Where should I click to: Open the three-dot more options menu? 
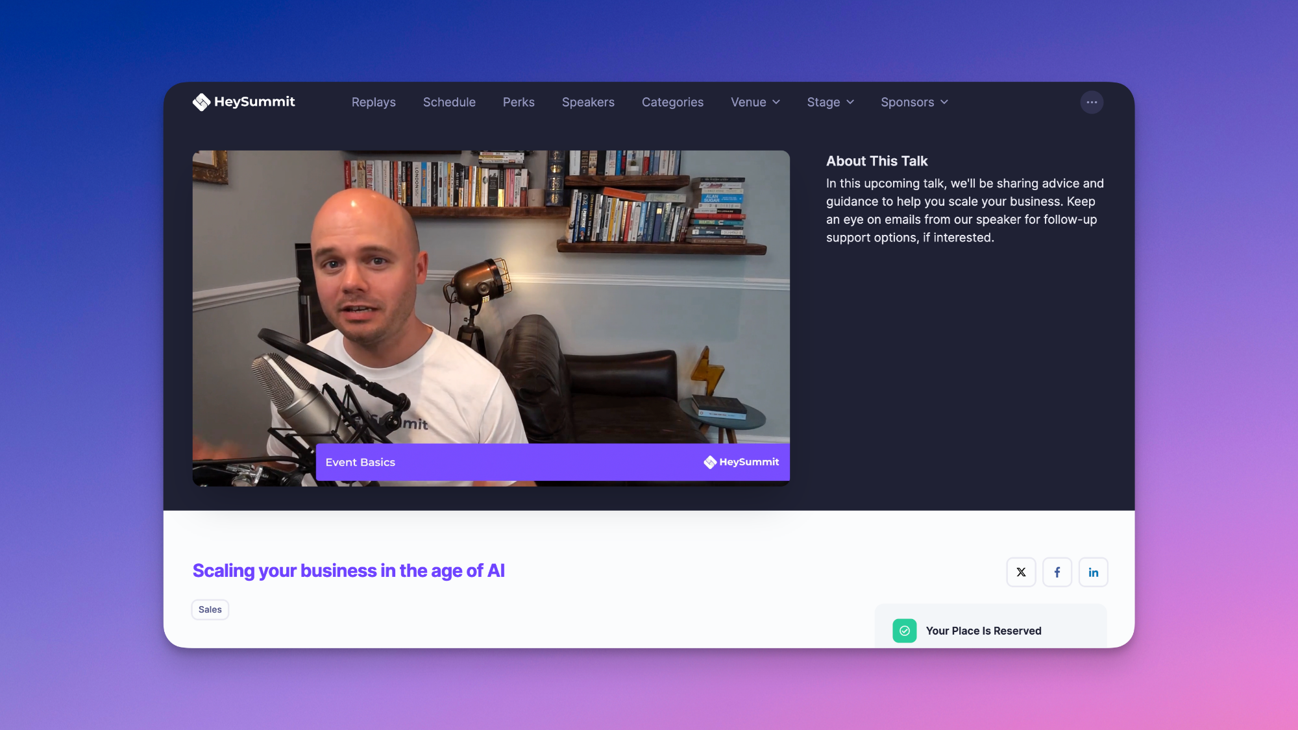point(1092,102)
